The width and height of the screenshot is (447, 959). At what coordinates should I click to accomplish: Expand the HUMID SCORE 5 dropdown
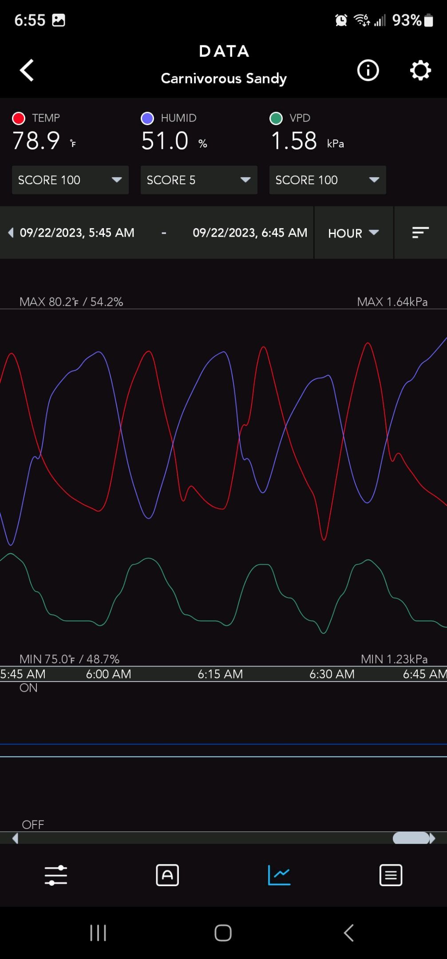pos(199,180)
